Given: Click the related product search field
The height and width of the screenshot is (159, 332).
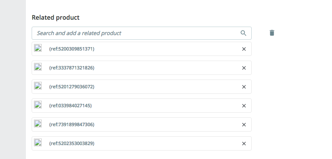Looking at the screenshot, I should (135, 33).
